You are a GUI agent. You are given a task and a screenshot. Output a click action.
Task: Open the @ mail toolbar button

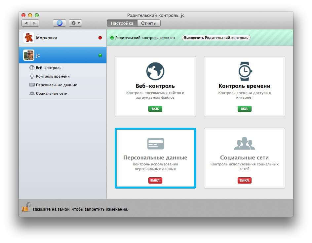click(x=59, y=23)
